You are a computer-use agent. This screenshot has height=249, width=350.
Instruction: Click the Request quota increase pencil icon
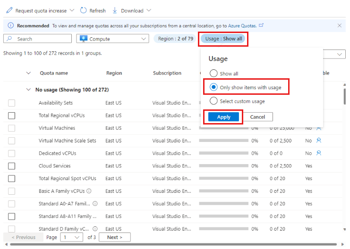[x=9, y=10]
